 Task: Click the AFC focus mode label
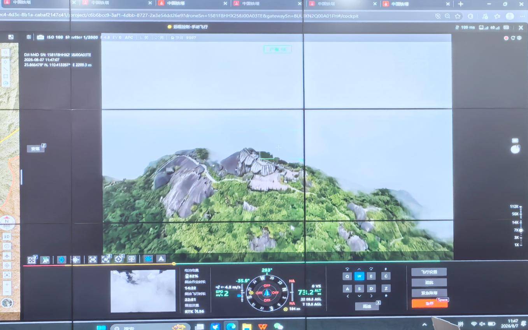coord(129,37)
